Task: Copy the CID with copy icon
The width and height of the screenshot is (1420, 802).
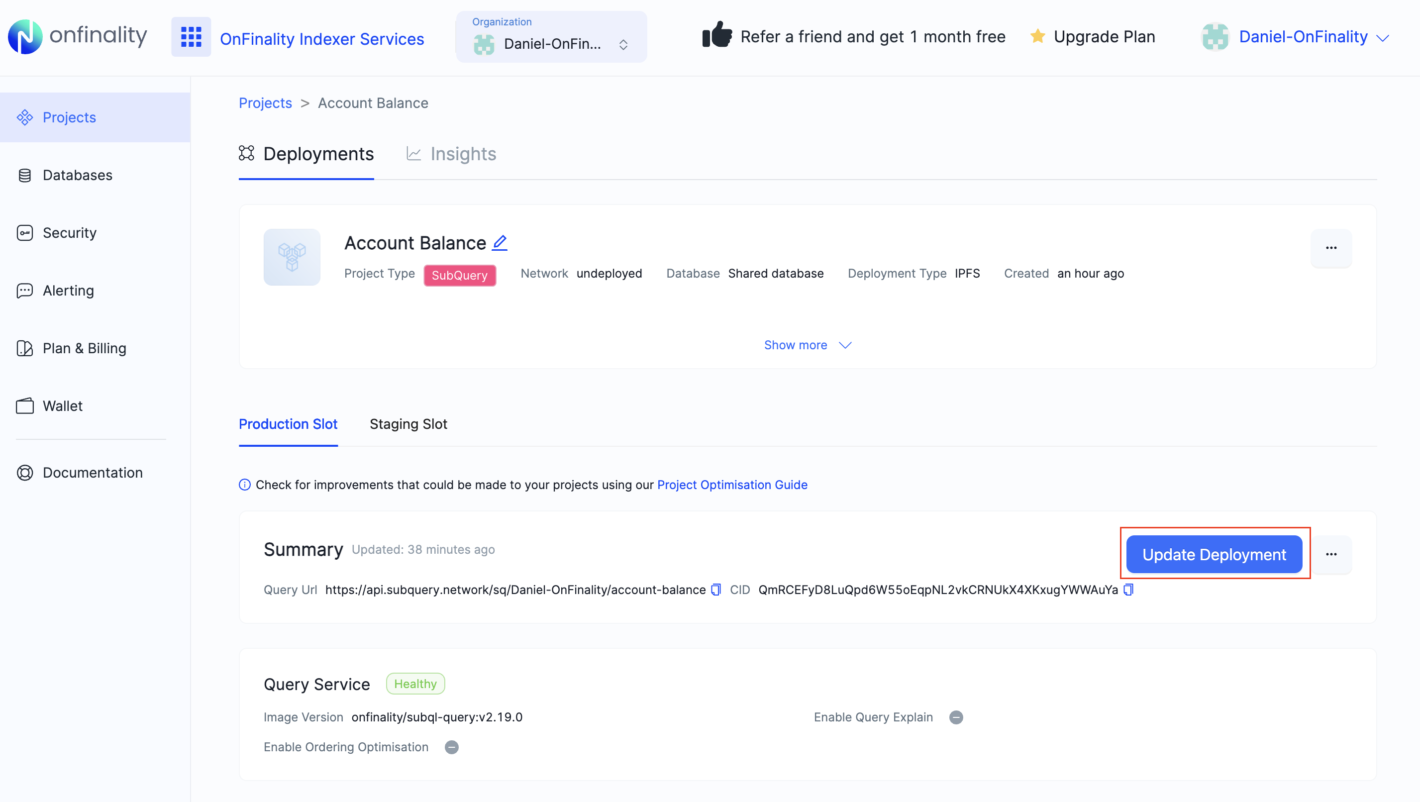Action: 1128,589
